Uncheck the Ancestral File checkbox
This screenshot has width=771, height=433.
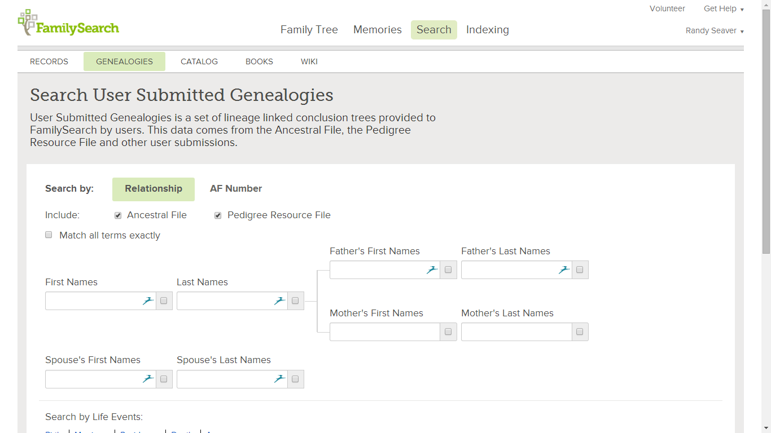118,215
